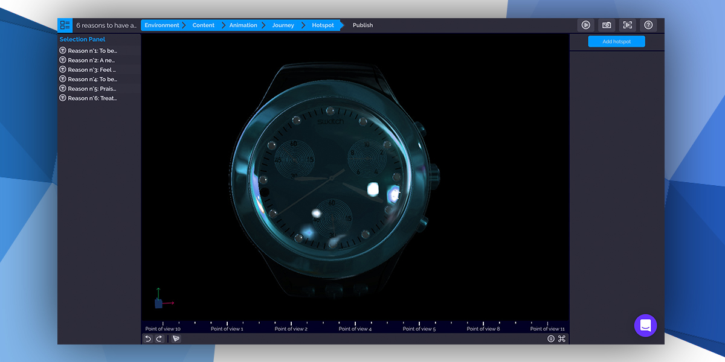Click the undo arrow icon
The height and width of the screenshot is (362, 725).
click(148, 338)
